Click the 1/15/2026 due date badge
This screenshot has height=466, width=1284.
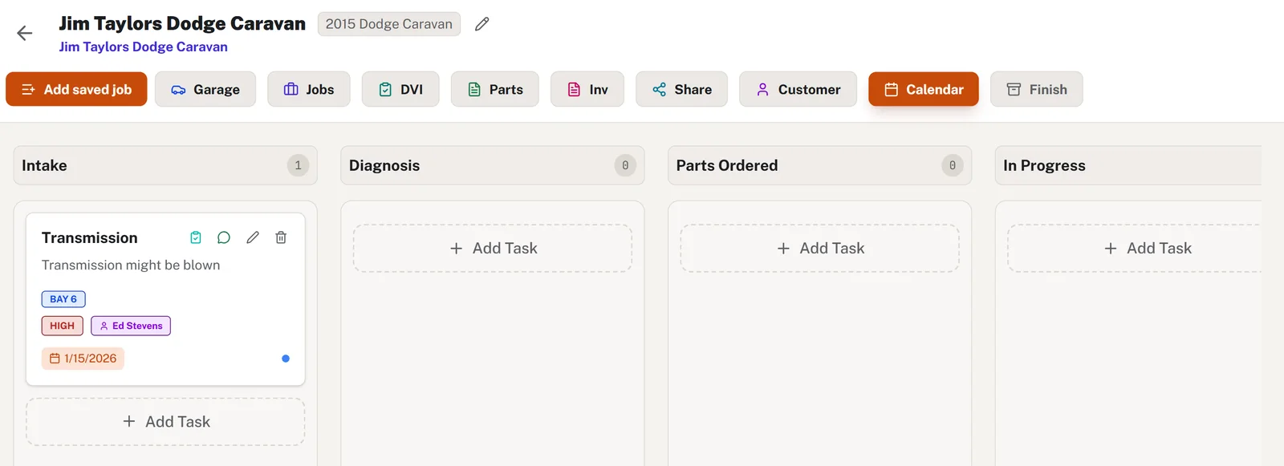click(83, 359)
